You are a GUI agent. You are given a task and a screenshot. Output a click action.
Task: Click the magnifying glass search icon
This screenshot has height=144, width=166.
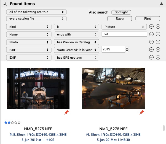point(5,4)
